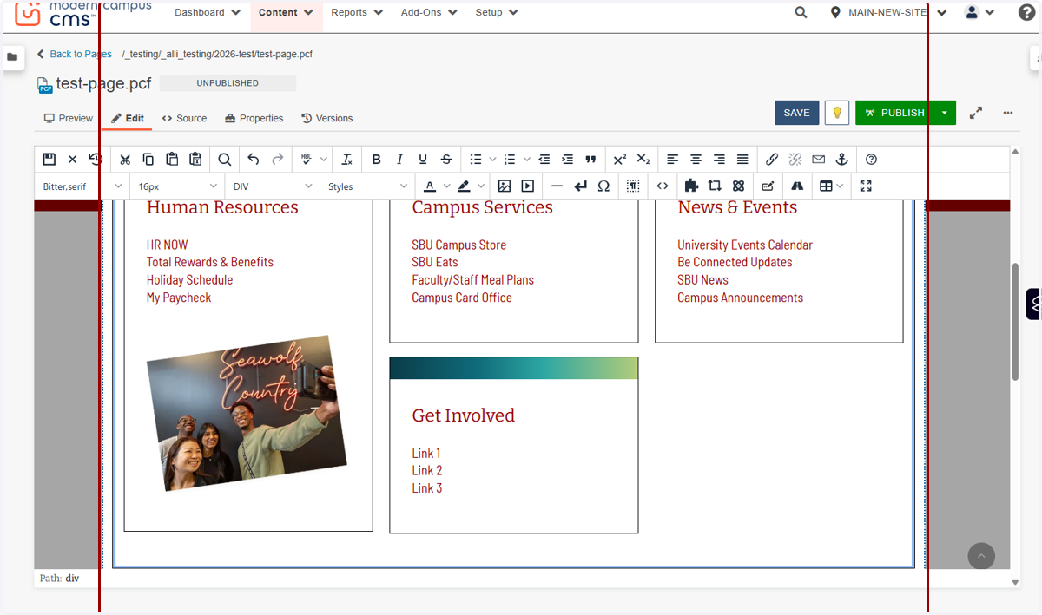Insert media video icon

(x=528, y=186)
